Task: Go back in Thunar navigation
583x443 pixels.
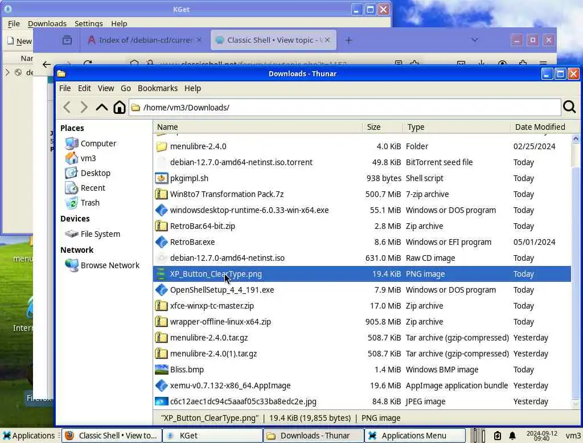Action: (x=67, y=108)
